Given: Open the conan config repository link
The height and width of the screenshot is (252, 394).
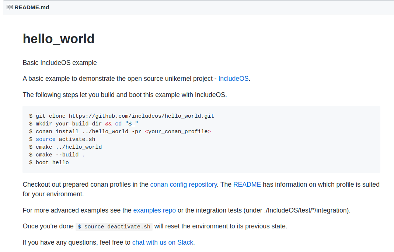Looking at the screenshot, I should pyautogui.click(x=184, y=184).
